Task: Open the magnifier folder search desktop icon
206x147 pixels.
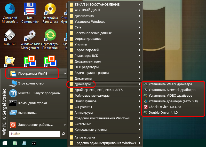Action: [10, 61]
